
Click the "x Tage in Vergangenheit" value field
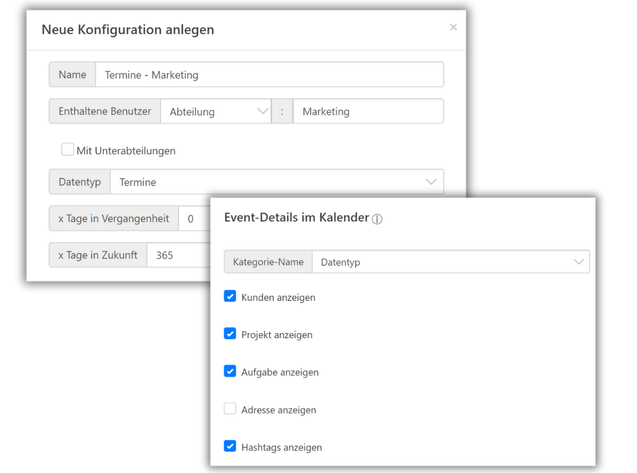click(196, 218)
